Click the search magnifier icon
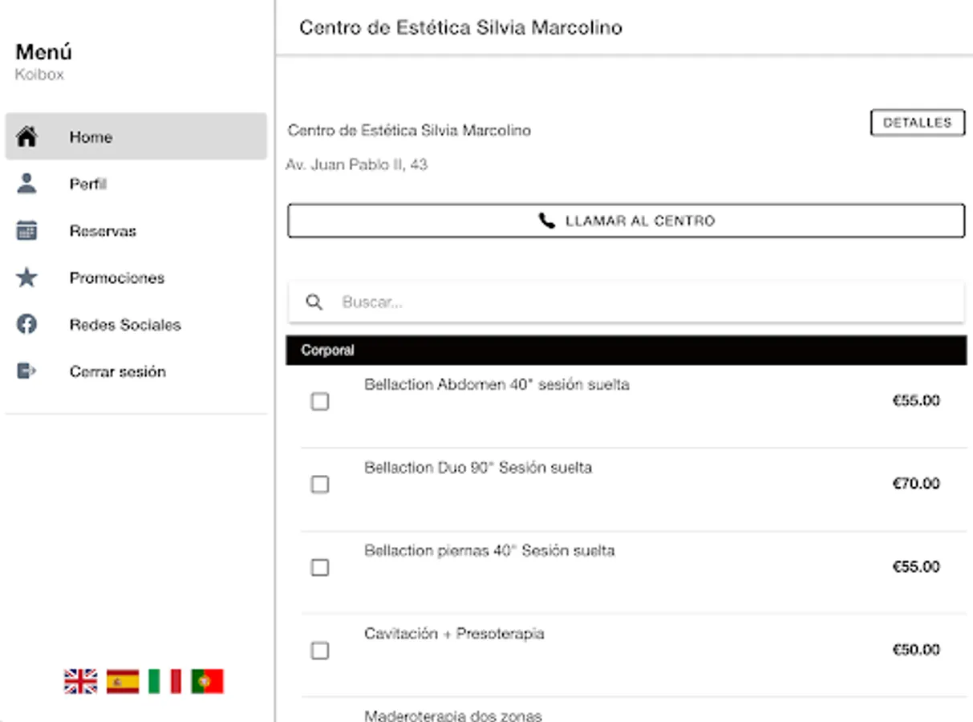 [314, 302]
